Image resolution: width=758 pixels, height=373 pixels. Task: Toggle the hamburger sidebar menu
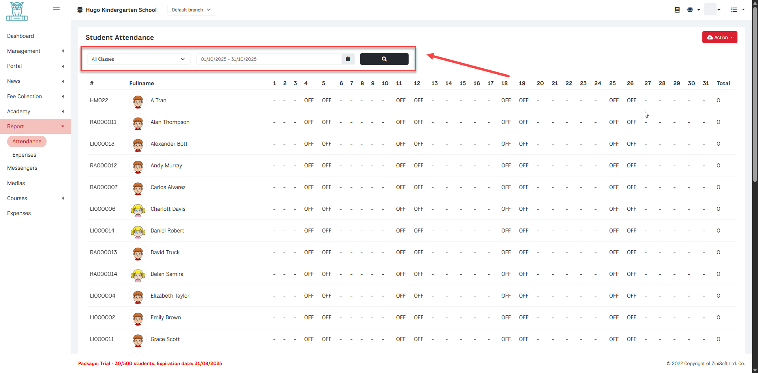pyautogui.click(x=56, y=10)
